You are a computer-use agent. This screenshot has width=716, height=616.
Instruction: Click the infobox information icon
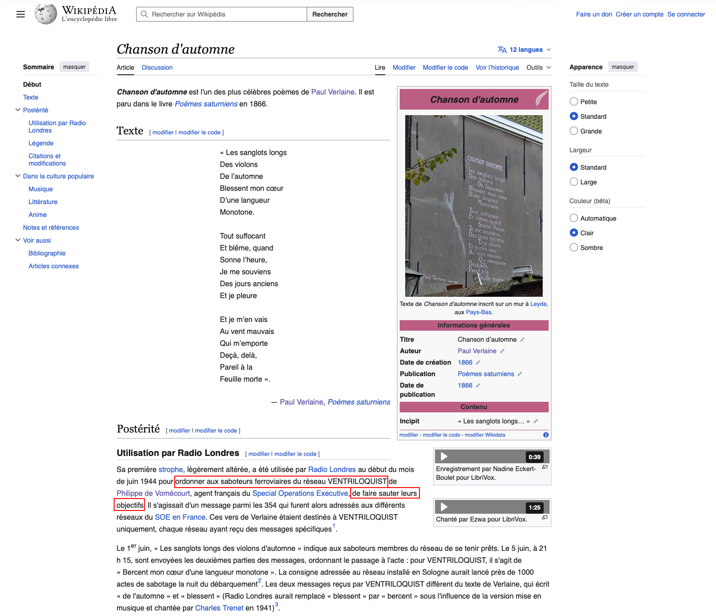pyautogui.click(x=546, y=435)
